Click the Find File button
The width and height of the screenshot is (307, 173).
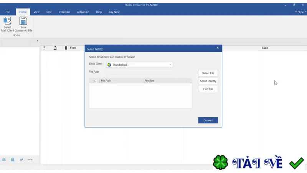(208, 89)
